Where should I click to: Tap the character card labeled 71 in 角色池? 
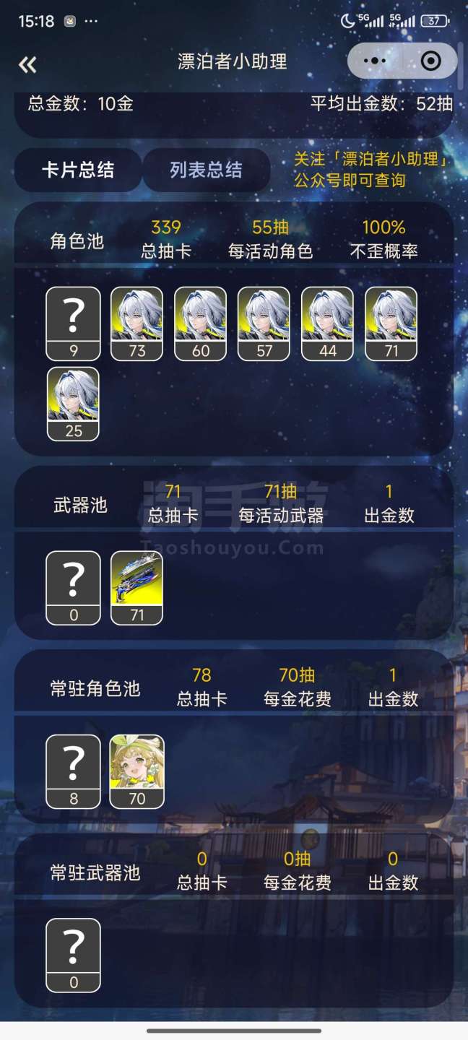[391, 324]
